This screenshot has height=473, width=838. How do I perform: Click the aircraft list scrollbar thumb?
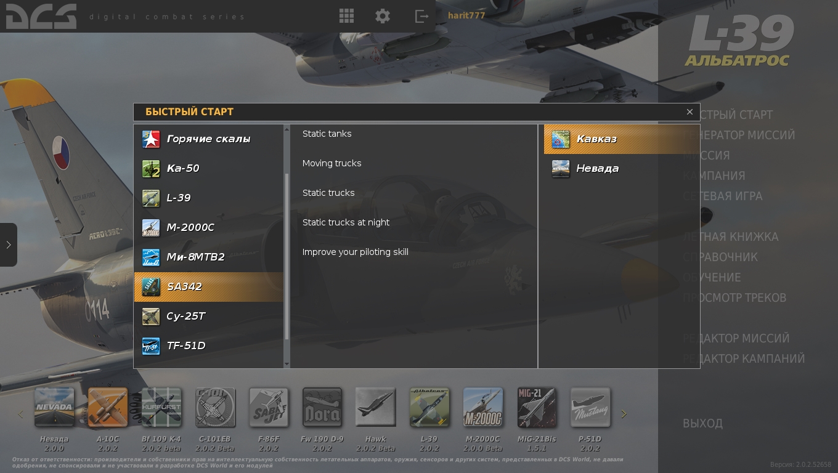tap(287, 256)
